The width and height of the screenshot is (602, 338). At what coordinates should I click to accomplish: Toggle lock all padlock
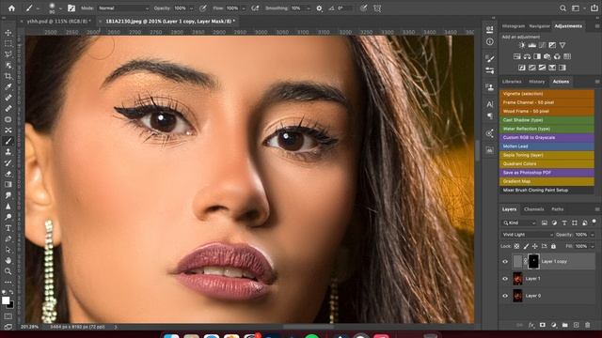(x=553, y=246)
